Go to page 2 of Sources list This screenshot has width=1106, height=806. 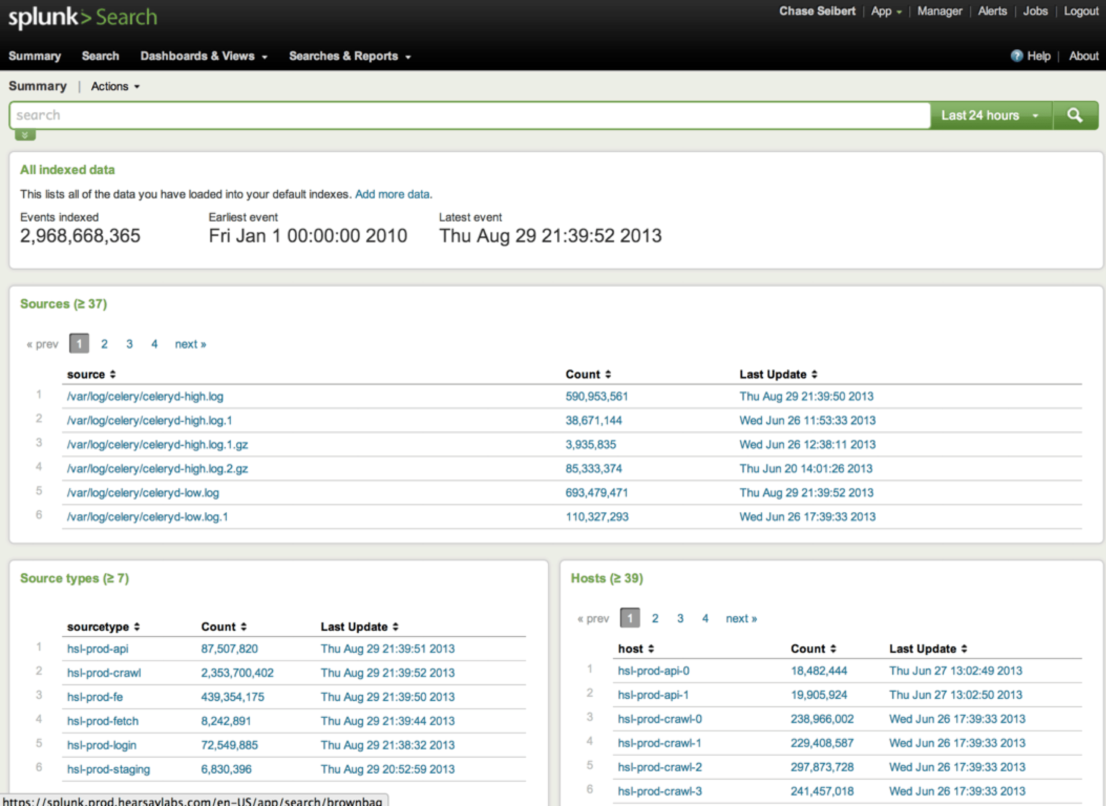(x=104, y=344)
